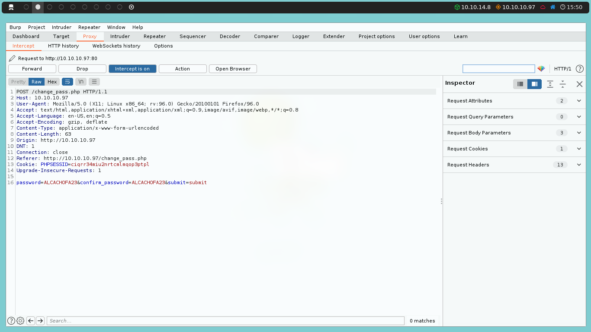Open the Action dropdown button
The height and width of the screenshot is (332, 591).
click(183, 69)
